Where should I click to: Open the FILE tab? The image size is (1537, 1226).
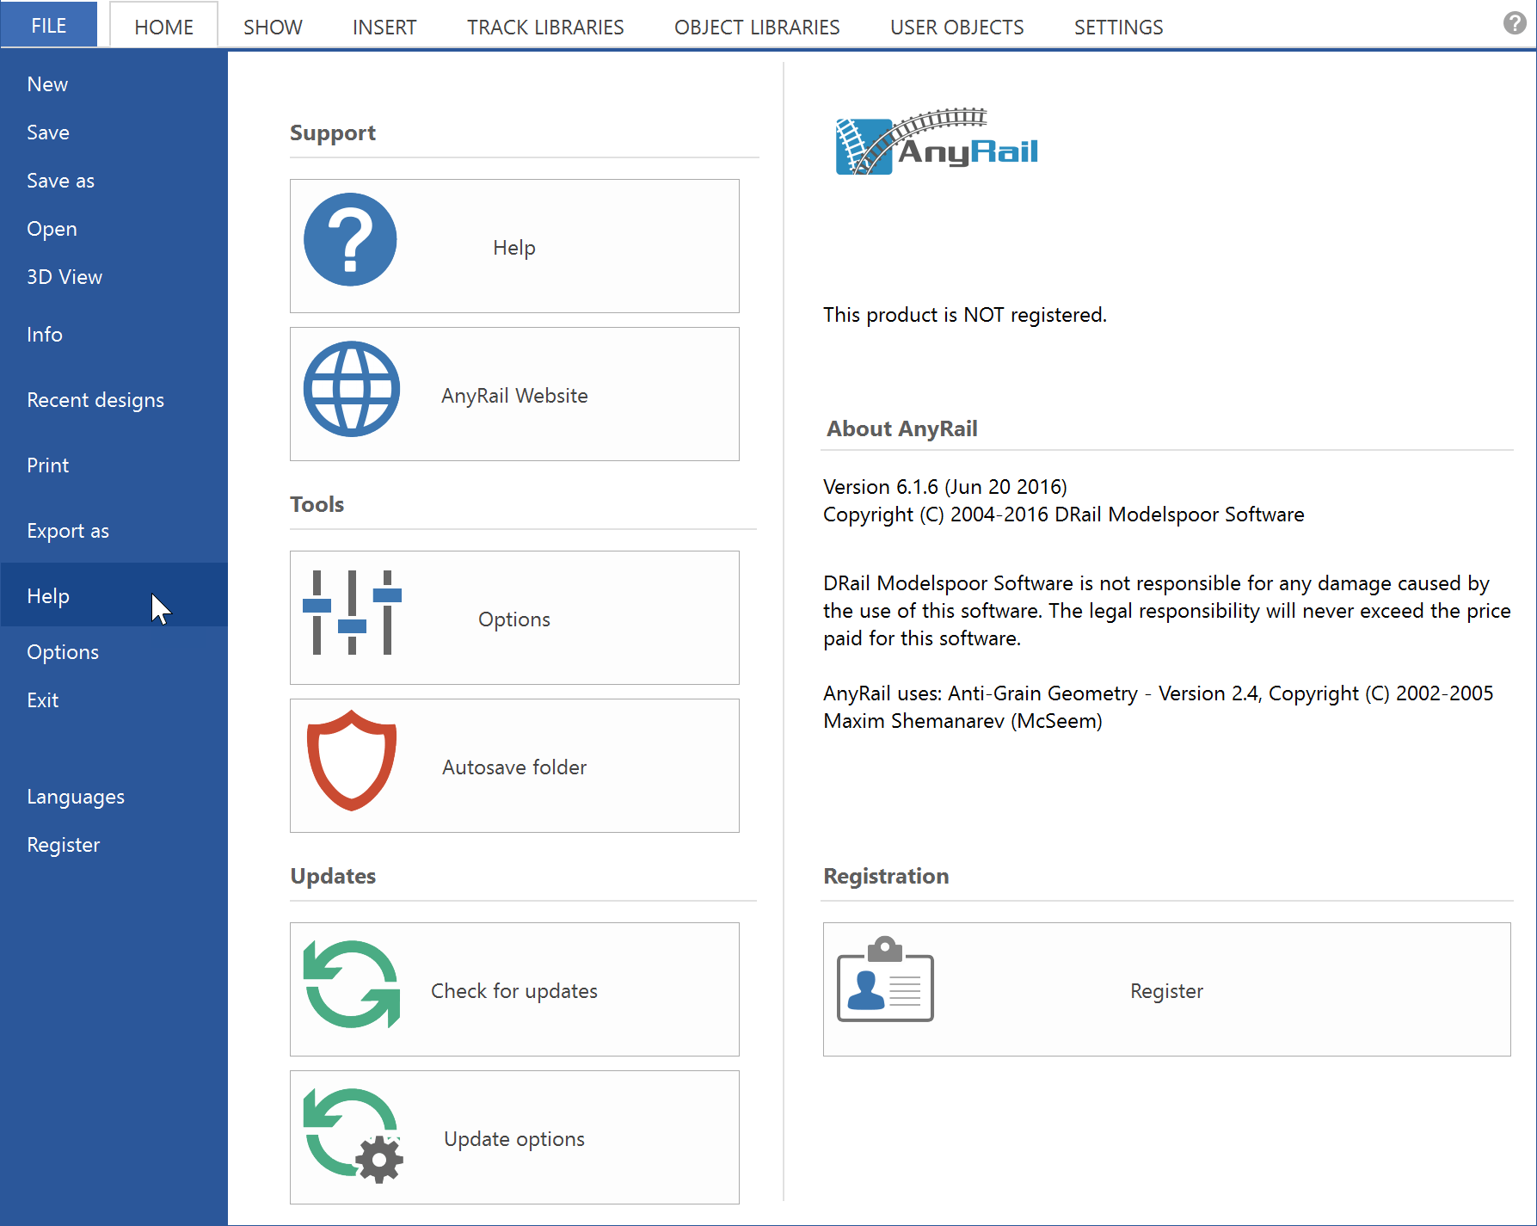tap(49, 25)
